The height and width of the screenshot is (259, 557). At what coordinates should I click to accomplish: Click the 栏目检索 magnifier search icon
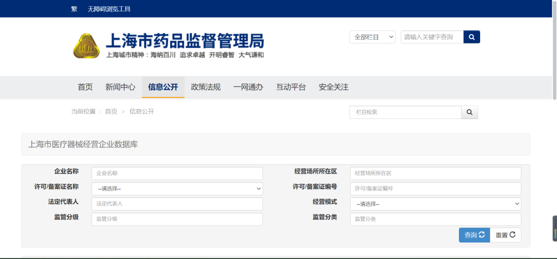pyautogui.click(x=469, y=112)
